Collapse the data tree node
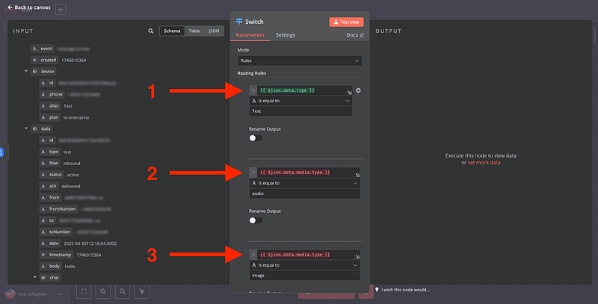The height and width of the screenshot is (304, 598). click(26, 128)
